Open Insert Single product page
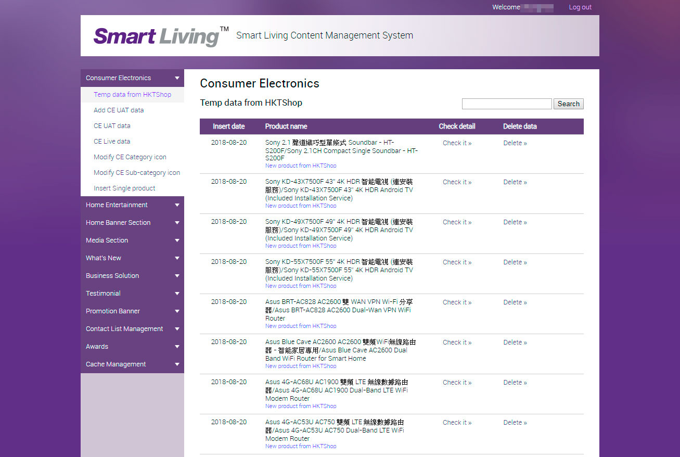Image resolution: width=680 pixels, height=457 pixels. 124,188
